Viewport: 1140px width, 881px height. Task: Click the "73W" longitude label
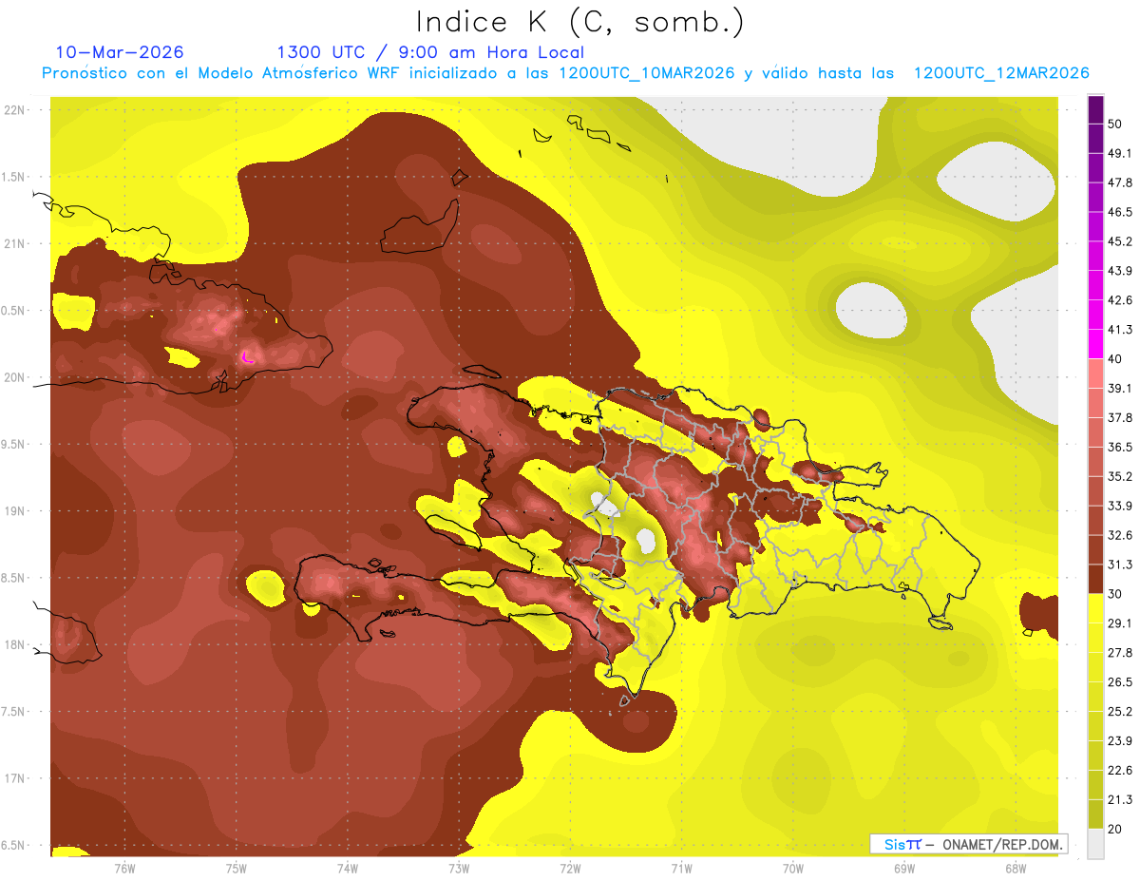click(459, 869)
